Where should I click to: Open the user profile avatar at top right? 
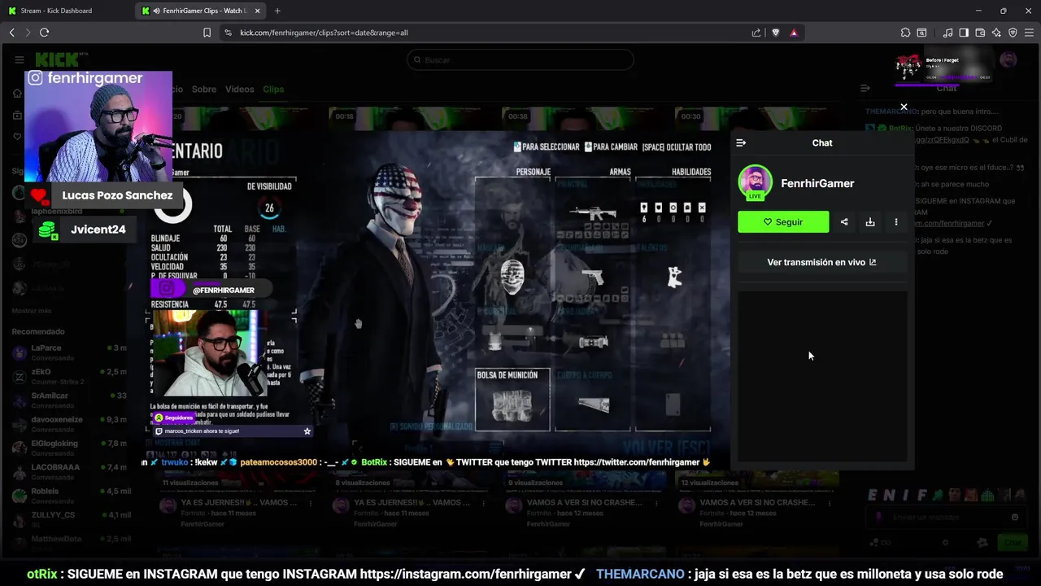[1008, 59]
